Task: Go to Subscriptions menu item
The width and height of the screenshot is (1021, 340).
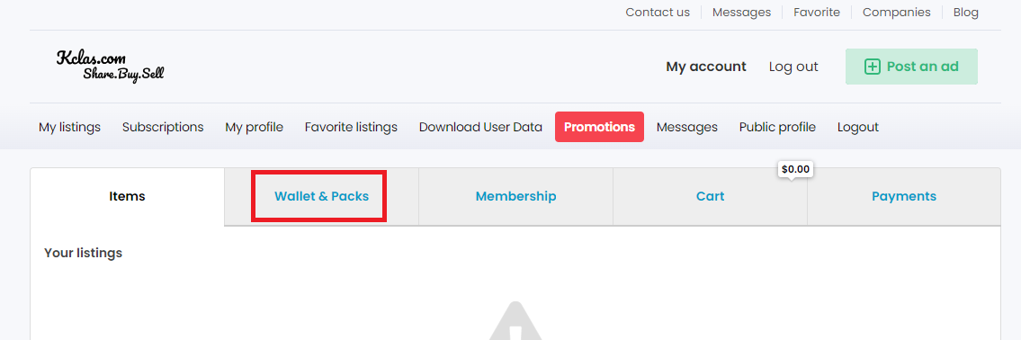Action: [163, 127]
